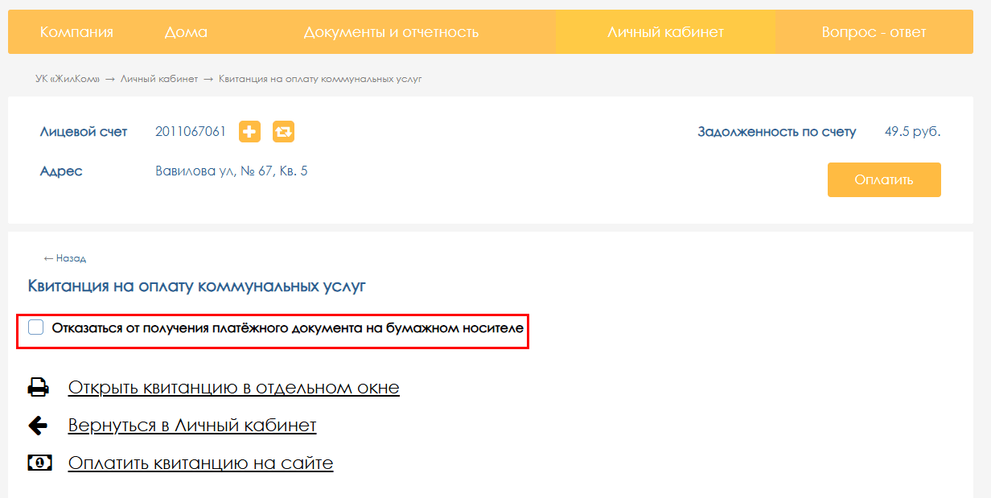Screen dimensions: 991x498
Task: Click the black left arrow icon
Action: click(x=38, y=426)
